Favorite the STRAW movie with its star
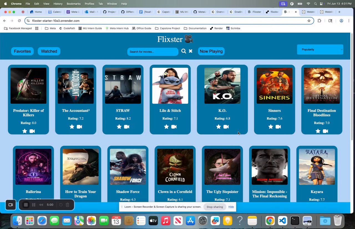 (x=119, y=127)
